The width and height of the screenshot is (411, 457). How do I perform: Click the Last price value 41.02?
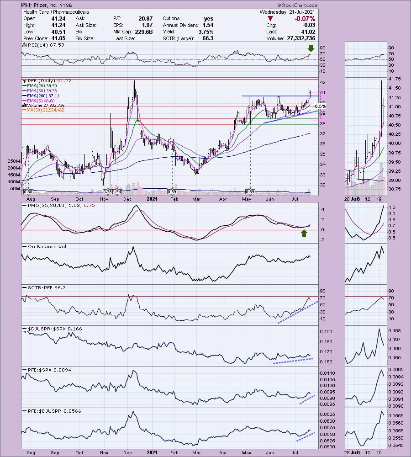[x=308, y=32]
